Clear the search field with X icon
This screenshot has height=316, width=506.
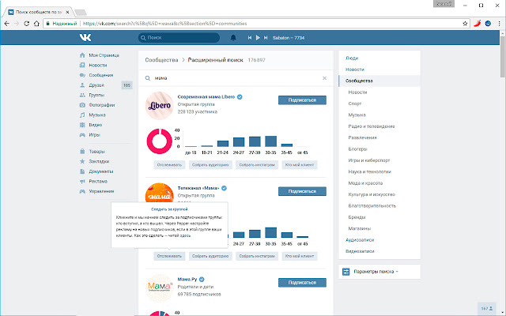tap(324, 78)
